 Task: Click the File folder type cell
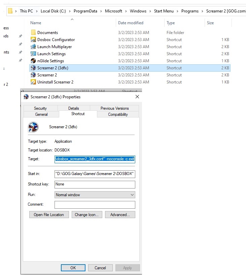tap(175, 33)
